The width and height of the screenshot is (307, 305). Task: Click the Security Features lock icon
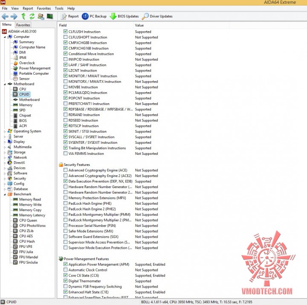[61, 165]
